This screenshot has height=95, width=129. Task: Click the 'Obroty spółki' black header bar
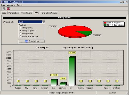pos(64,18)
